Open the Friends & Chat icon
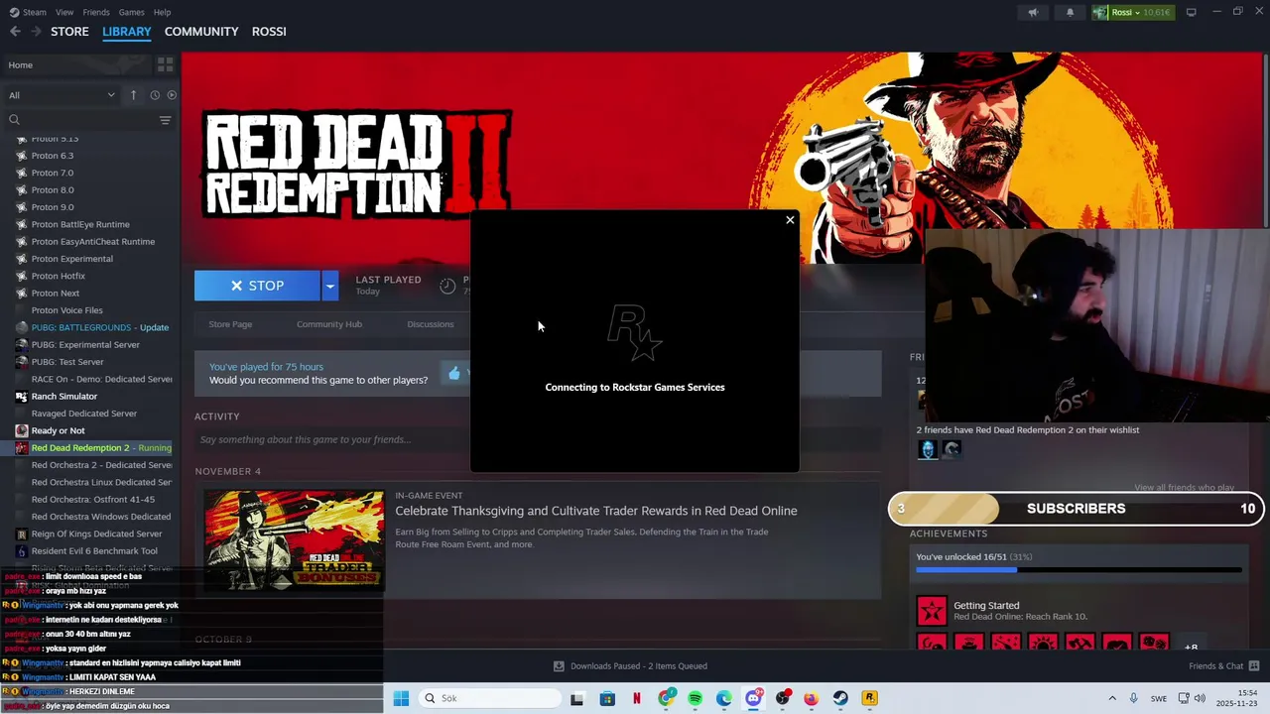Image resolution: width=1270 pixels, height=714 pixels. (1254, 666)
